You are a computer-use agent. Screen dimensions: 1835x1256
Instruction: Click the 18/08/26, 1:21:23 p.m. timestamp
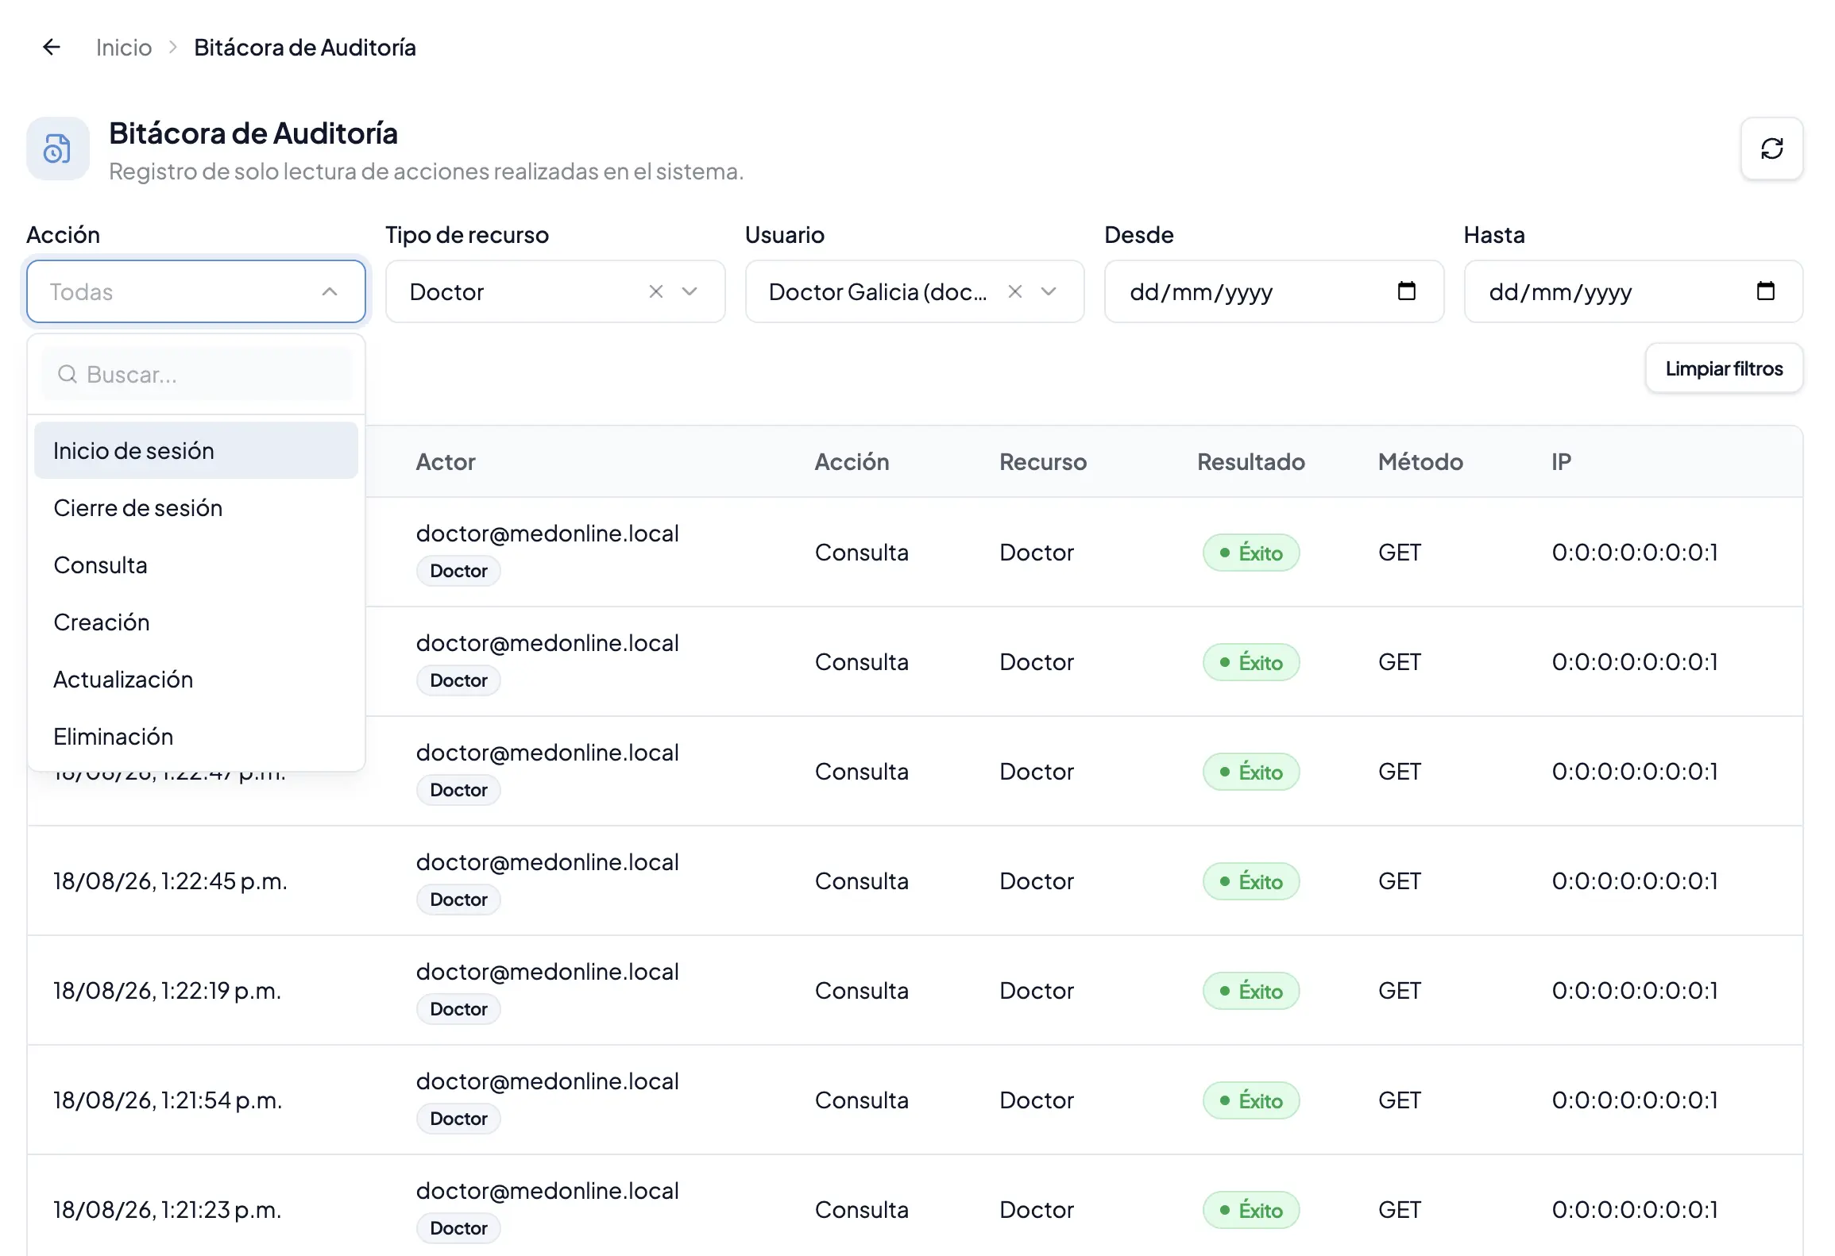pos(167,1210)
